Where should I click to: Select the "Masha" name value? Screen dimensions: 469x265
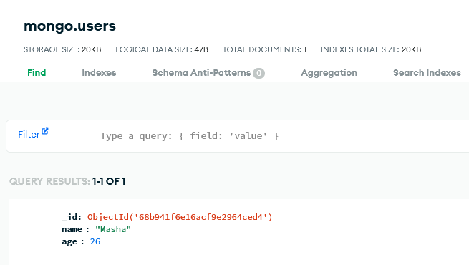pyautogui.click(x=113, y=229)
